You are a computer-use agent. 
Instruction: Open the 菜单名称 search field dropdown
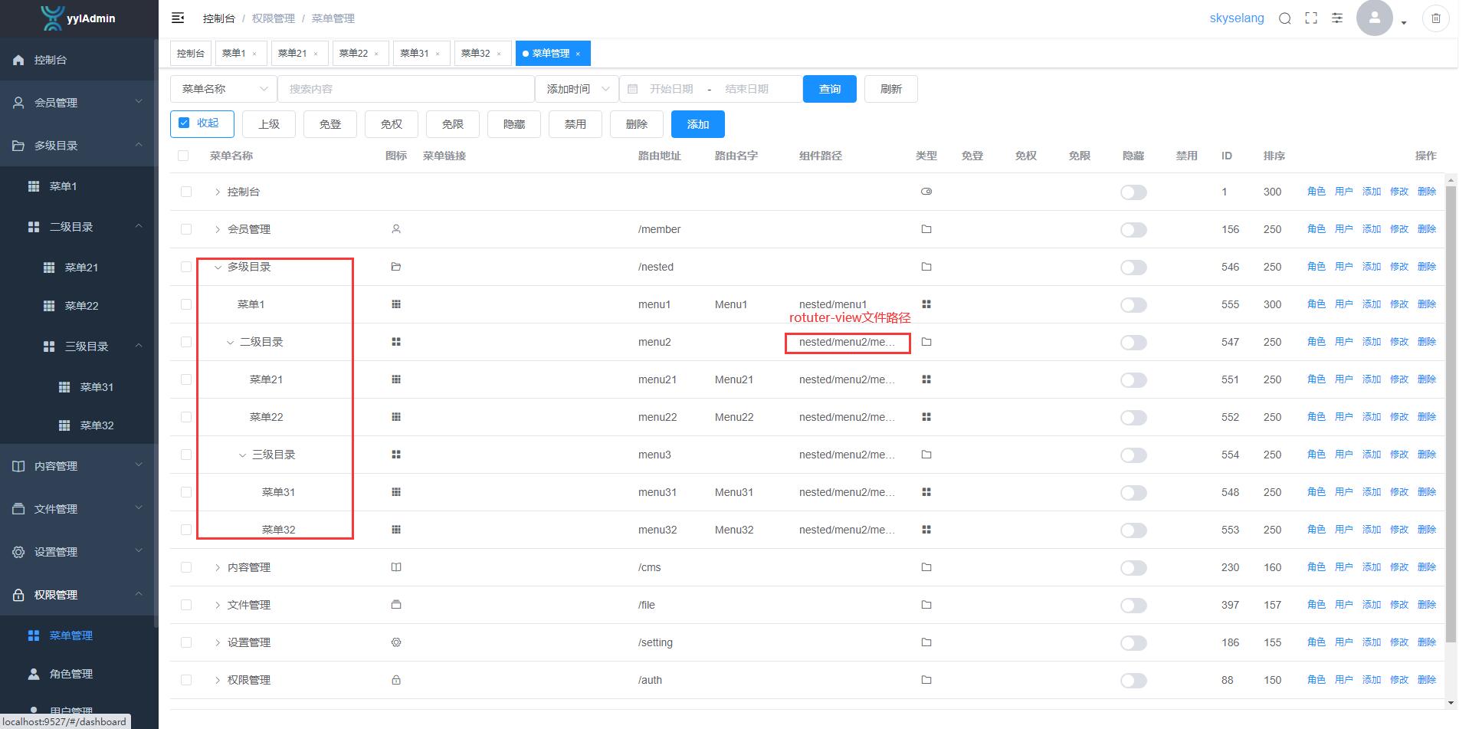[x=223, y=89]
